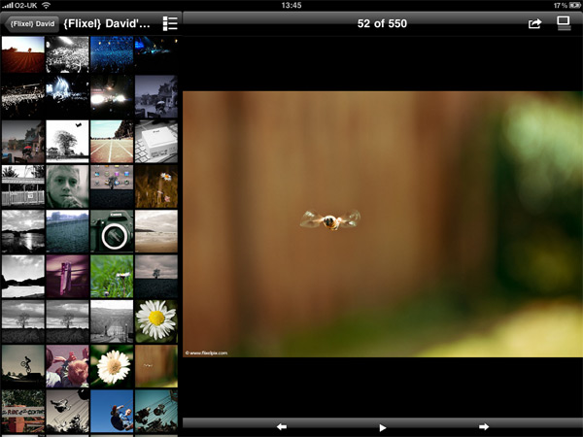Open the BMX bike jump thumbnail

click(22, 365)
